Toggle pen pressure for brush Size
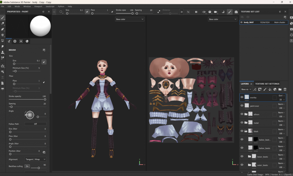 coord(44,62)
